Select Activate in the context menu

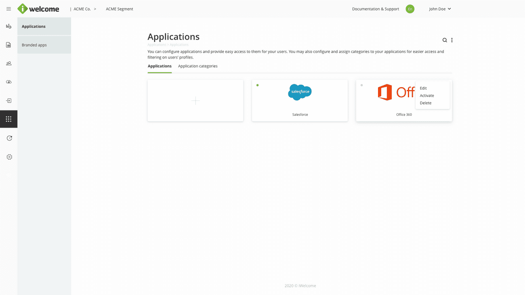(427, 96)
